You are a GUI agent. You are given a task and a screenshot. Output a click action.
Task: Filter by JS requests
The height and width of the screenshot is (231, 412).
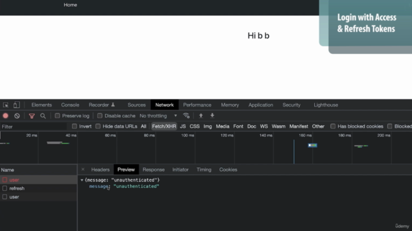tap(183, 126)
